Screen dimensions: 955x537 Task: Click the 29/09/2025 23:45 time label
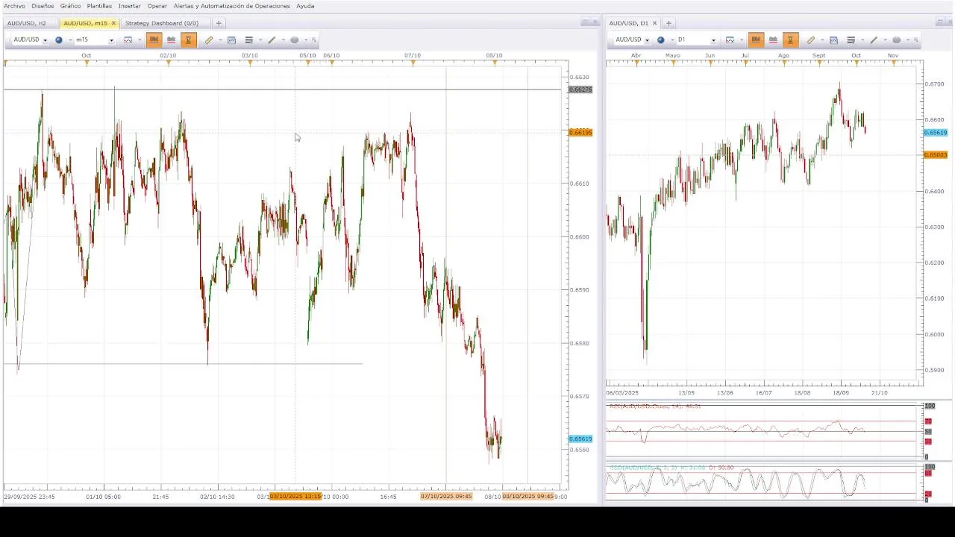(x=29, y=496)
